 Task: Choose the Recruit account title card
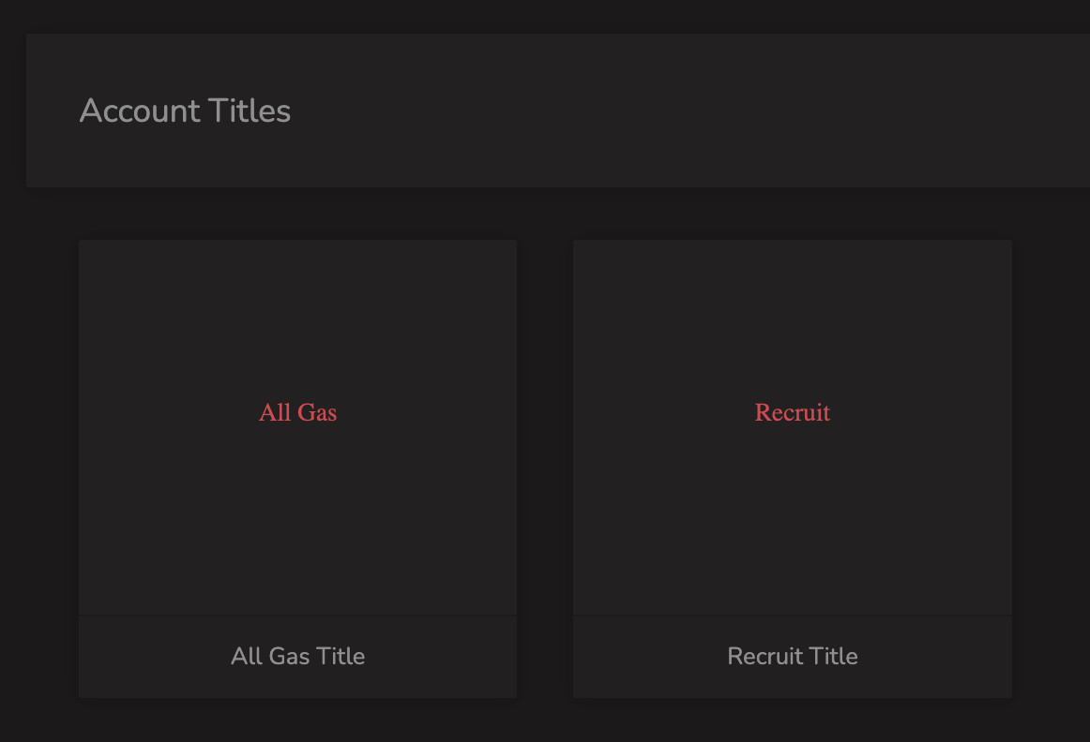[x=793, y=468]
